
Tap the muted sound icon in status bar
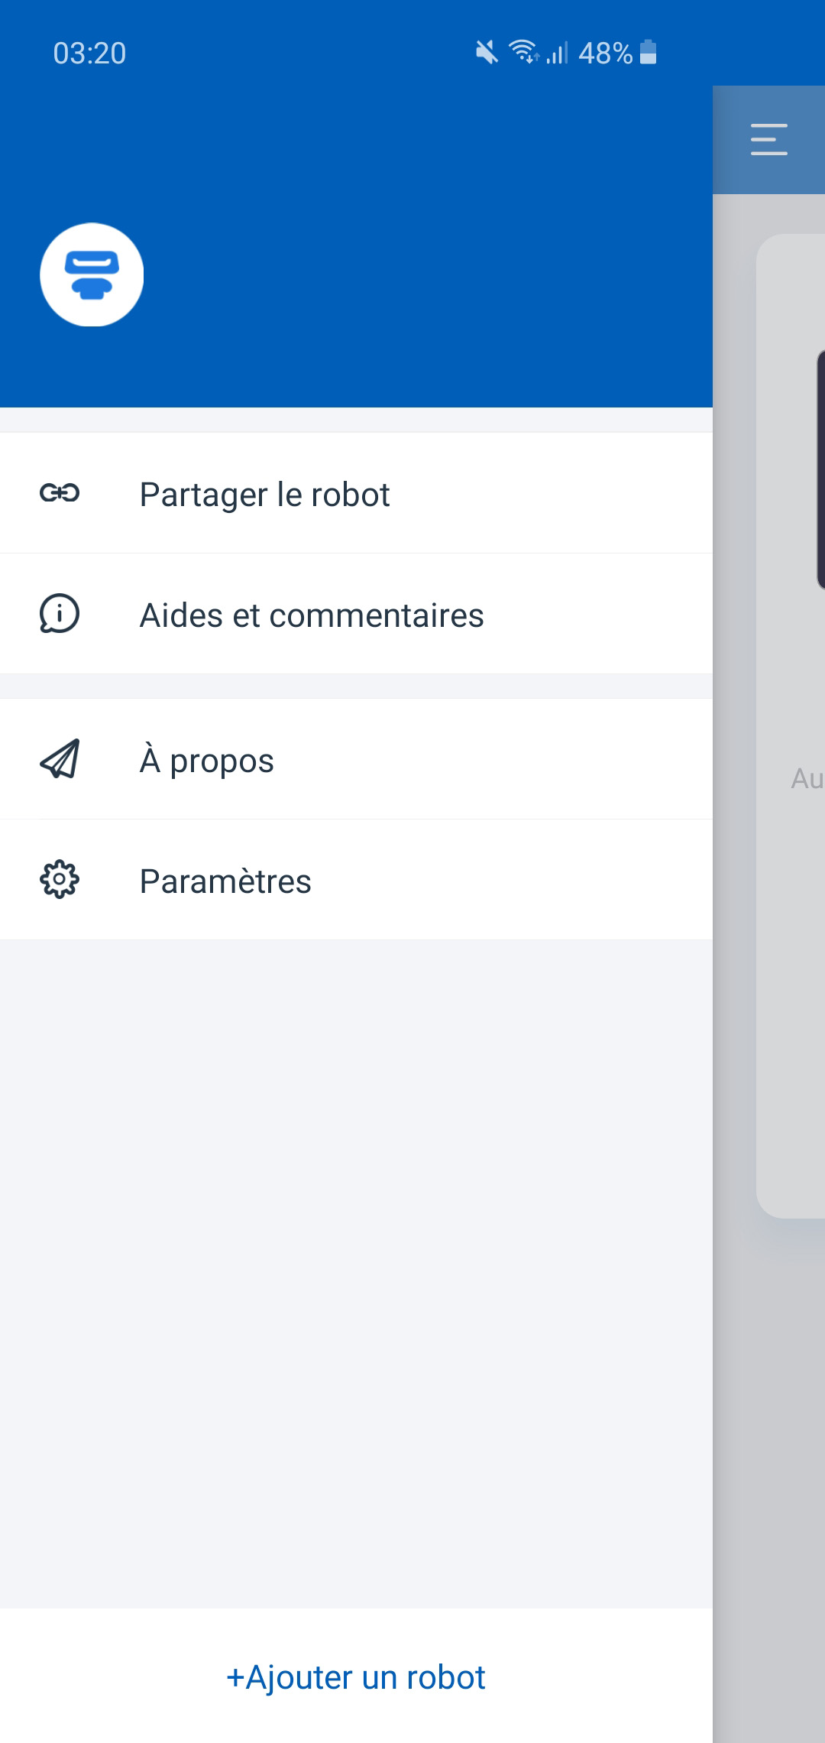click(x=486, y=53)
